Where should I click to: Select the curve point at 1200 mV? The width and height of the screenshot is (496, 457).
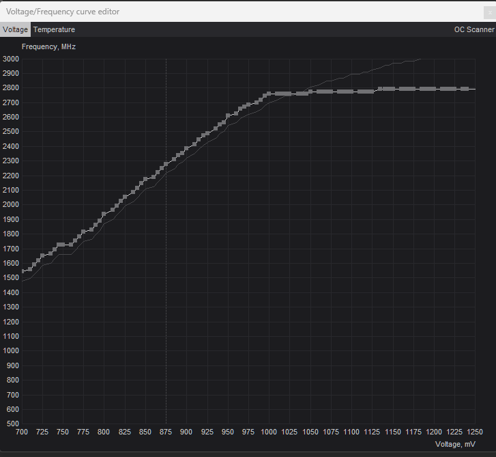coord(434,89)
